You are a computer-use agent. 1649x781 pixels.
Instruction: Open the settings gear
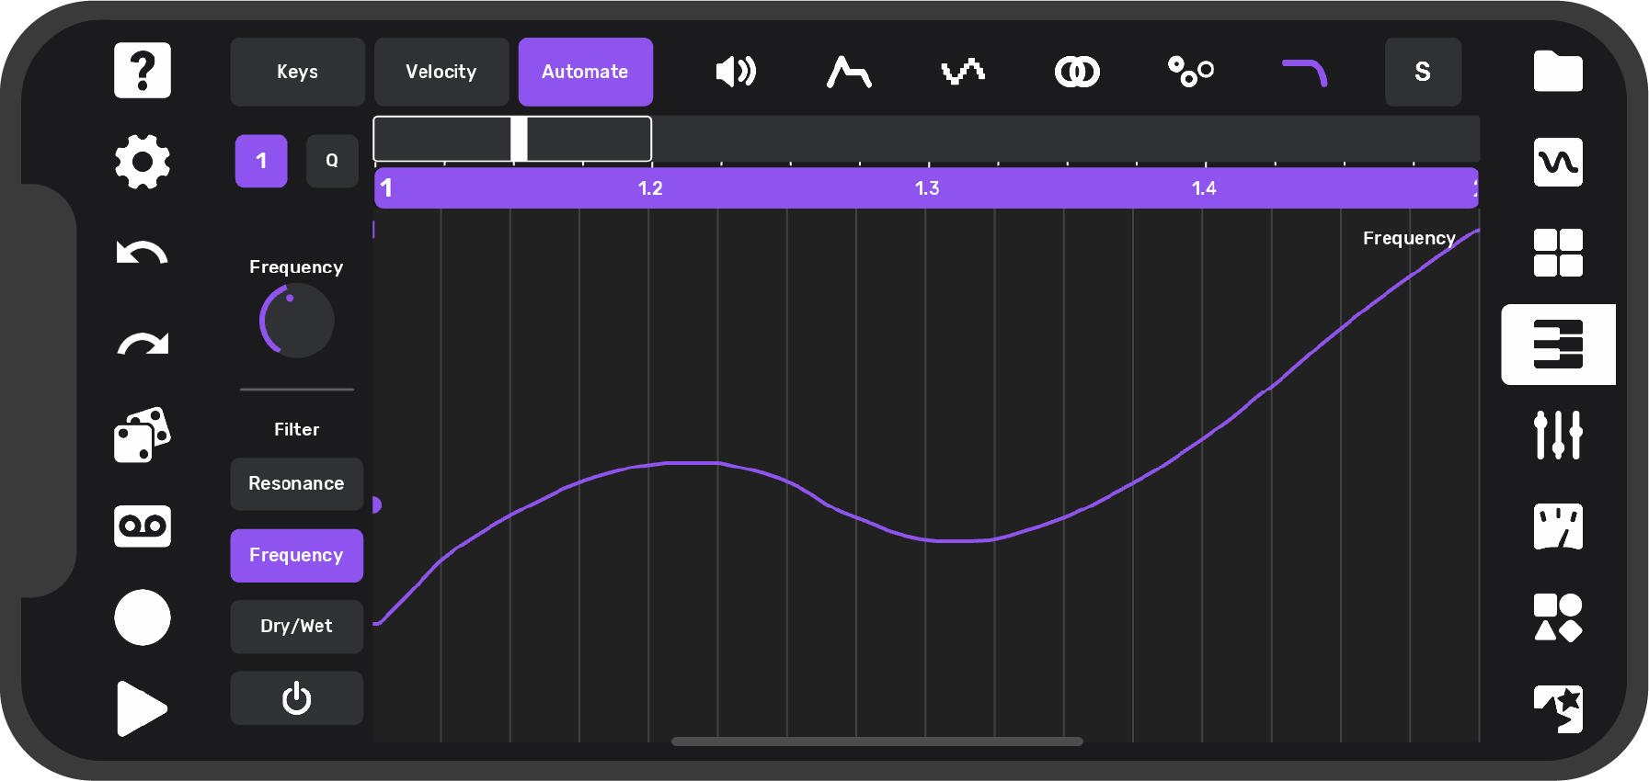pyautogui.click(x=143, y=162)
